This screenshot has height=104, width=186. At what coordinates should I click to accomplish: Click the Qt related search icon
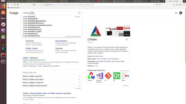click(117, 76)
